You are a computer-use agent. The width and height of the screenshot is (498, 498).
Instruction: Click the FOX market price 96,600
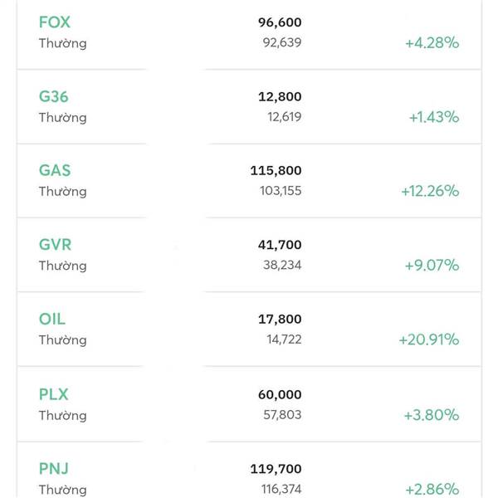[x=280, y=22]
